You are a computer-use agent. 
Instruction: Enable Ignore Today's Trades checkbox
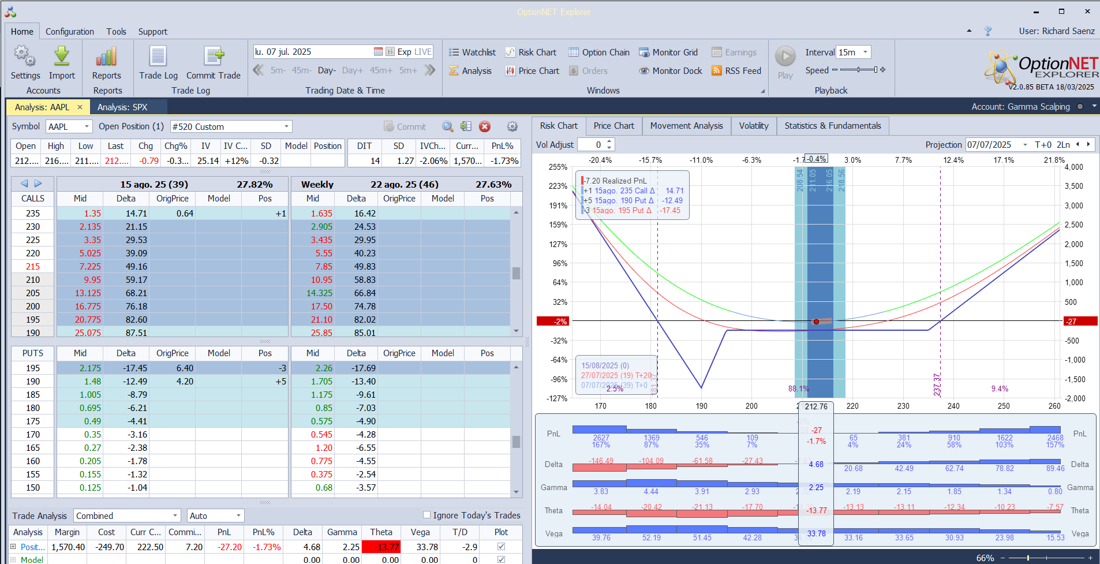coord(427,515)
